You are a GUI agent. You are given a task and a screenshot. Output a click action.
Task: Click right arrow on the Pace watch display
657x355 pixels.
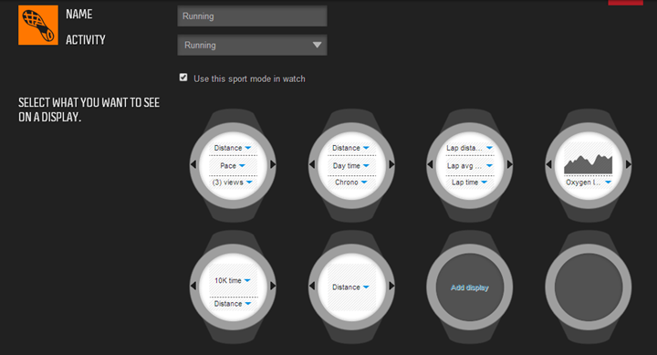(273, 164)
